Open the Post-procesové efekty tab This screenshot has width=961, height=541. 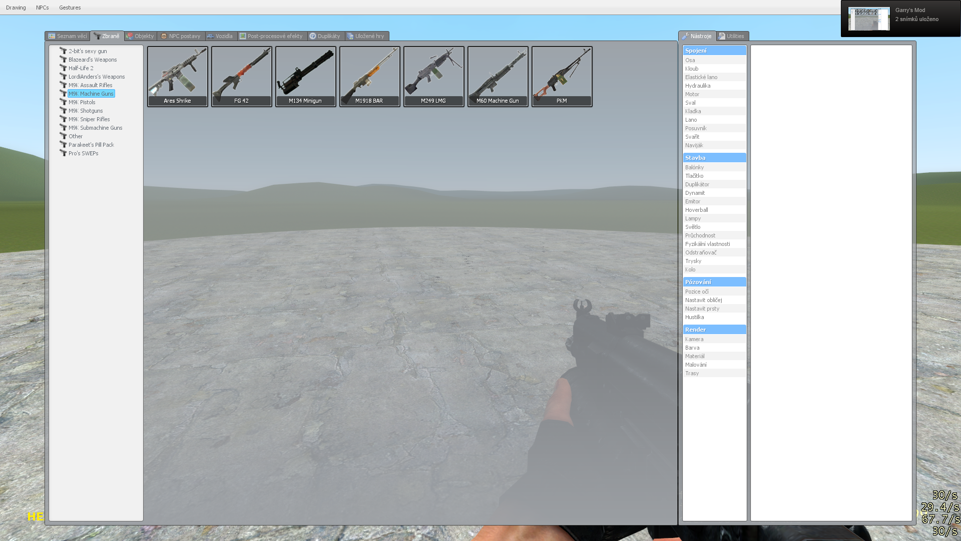click(x=272, y=36)
